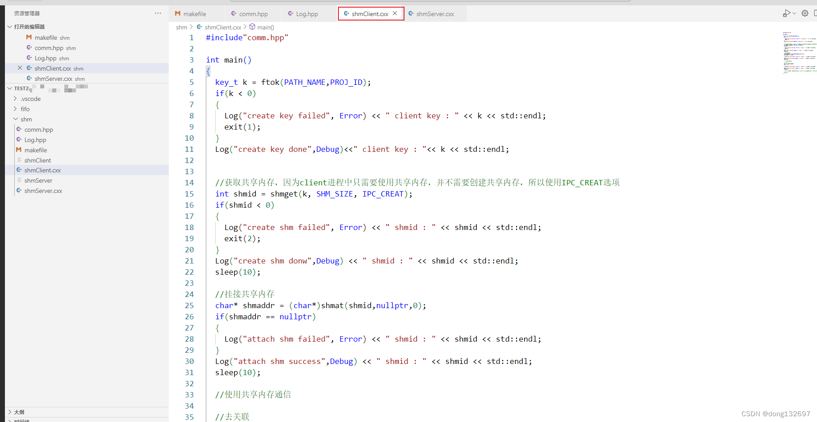Run the code with the play icon
Viewport: 817px width, 422px height.
786,13
